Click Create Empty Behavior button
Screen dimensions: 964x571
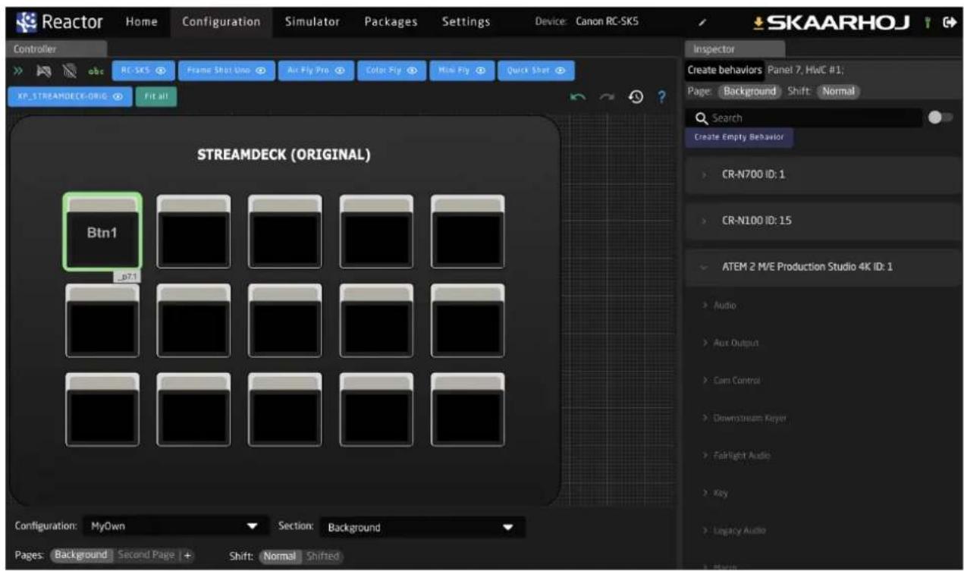tap(741, 137)
